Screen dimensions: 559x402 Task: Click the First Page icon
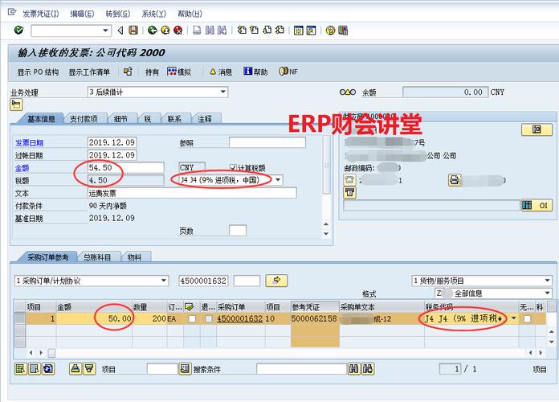(242, 31)
